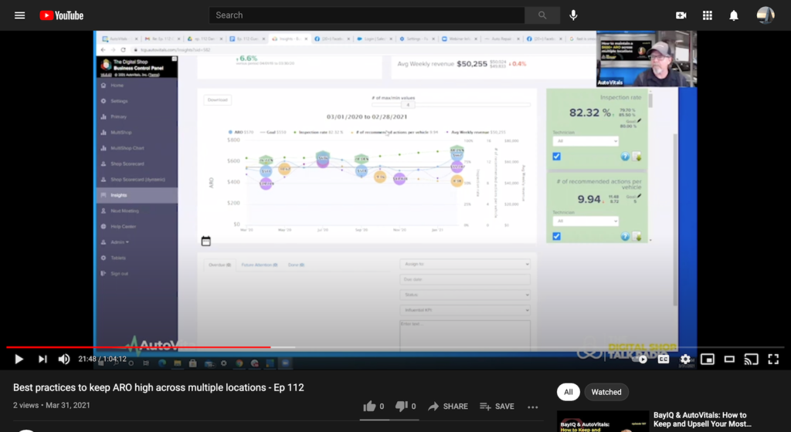The image size is (791, 432).
Task: Open the create video camera menu
Action: tap(681, 15)
